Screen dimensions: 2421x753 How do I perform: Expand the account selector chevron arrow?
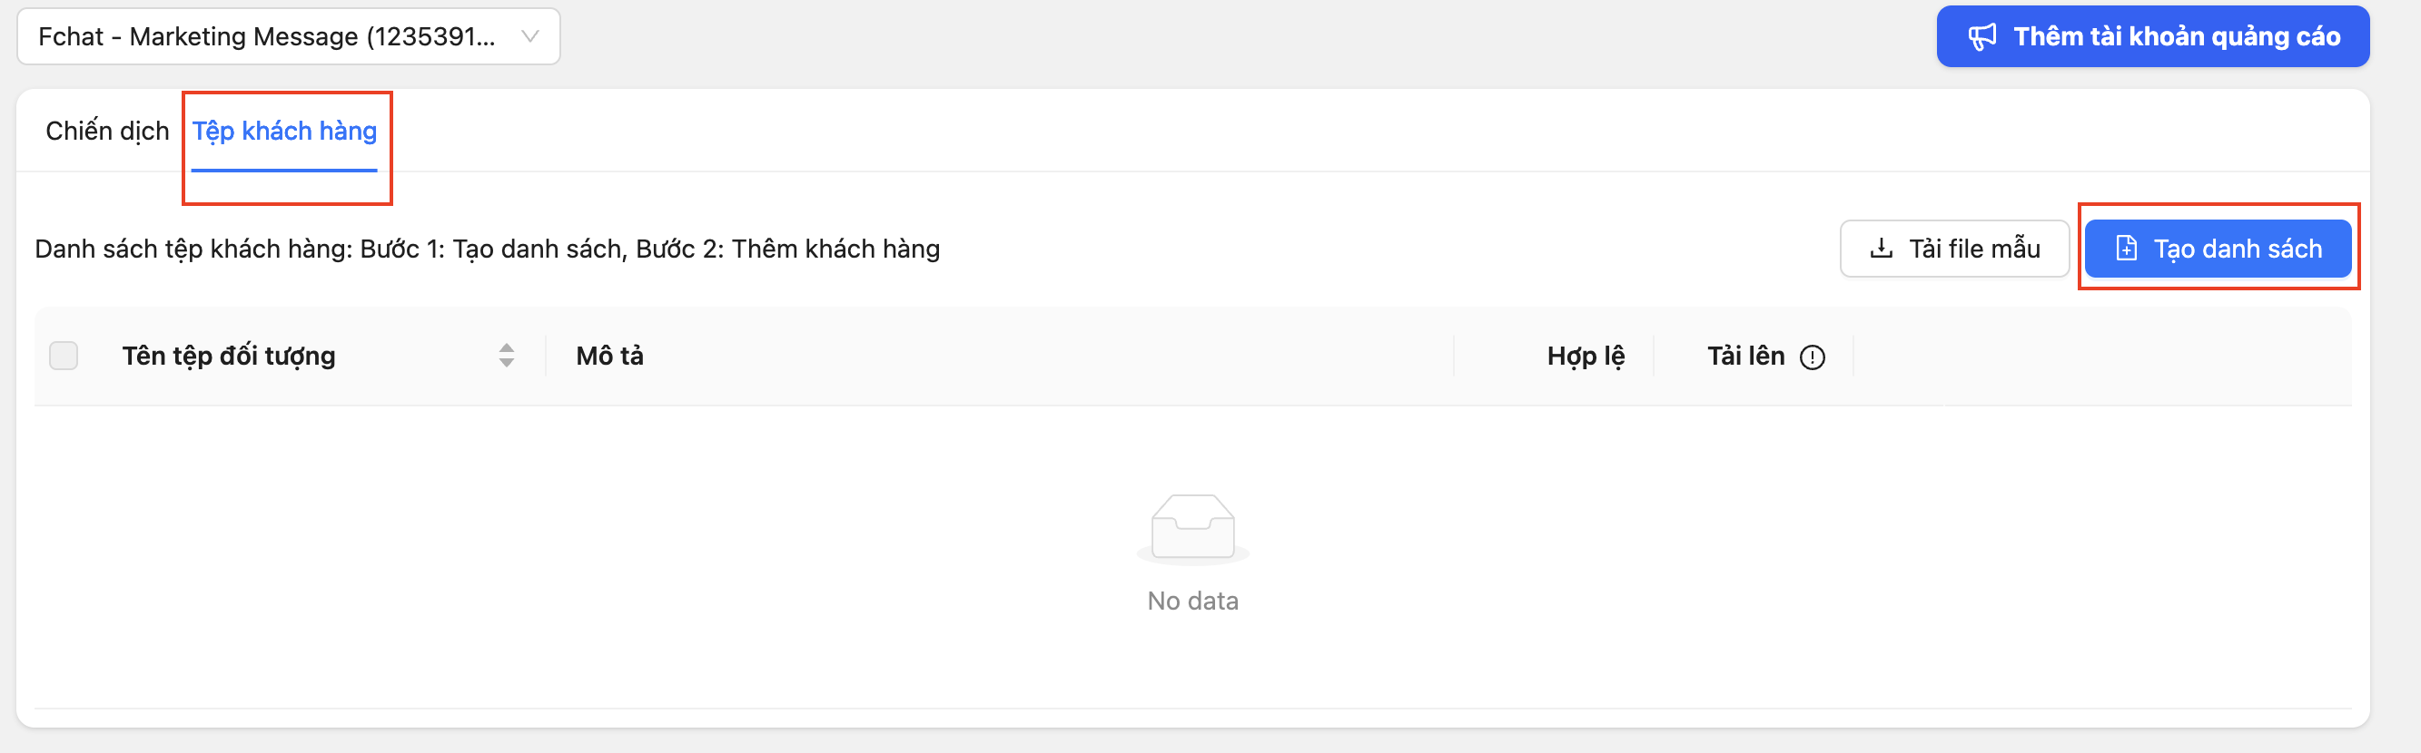click(530, 36)
